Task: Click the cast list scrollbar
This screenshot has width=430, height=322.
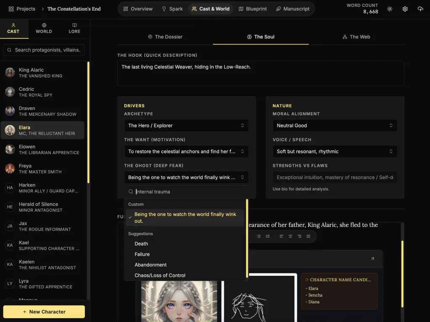Action: pos(88,122)
